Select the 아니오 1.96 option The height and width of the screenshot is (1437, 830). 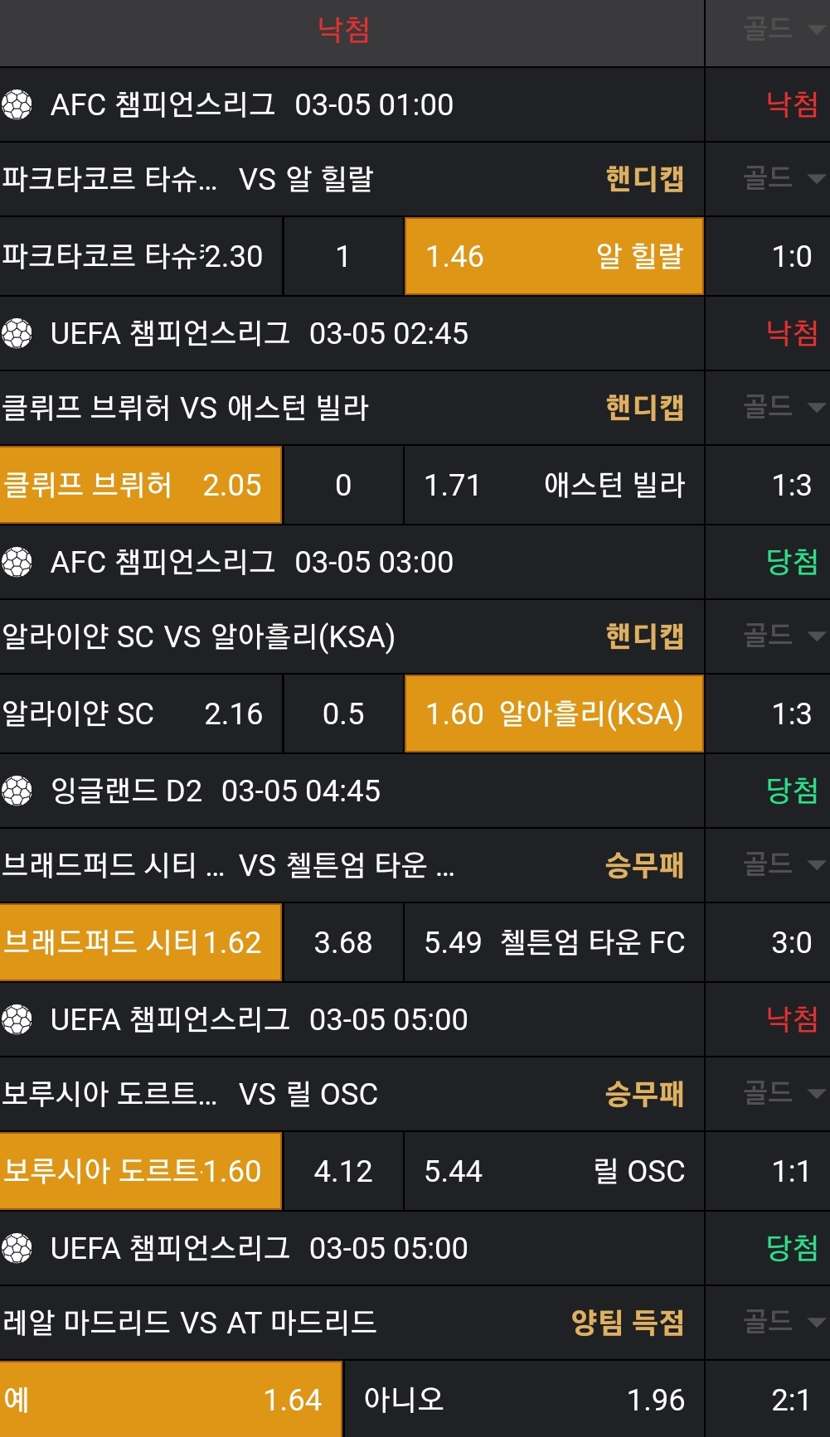[523, 1400]
